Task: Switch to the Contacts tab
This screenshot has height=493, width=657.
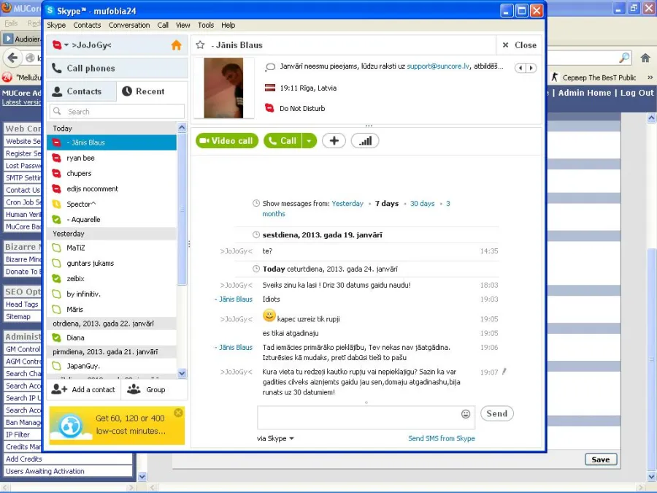Action: 81,91
